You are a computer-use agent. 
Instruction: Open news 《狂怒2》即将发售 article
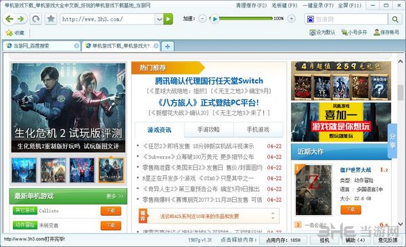coord(198,146)
